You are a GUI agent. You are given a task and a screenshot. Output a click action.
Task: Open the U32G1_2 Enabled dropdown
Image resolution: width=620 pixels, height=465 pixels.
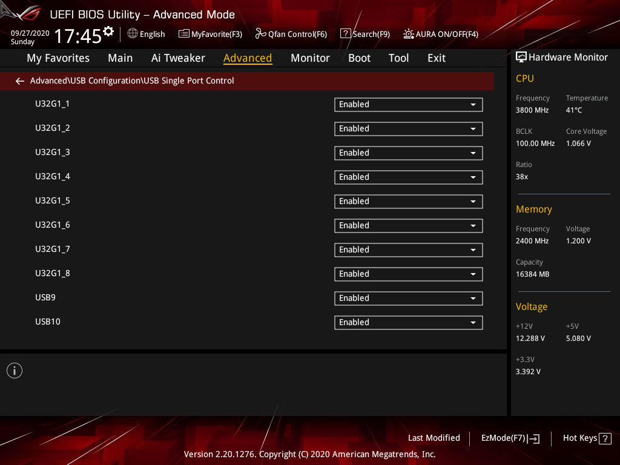[x=409, y=129]
